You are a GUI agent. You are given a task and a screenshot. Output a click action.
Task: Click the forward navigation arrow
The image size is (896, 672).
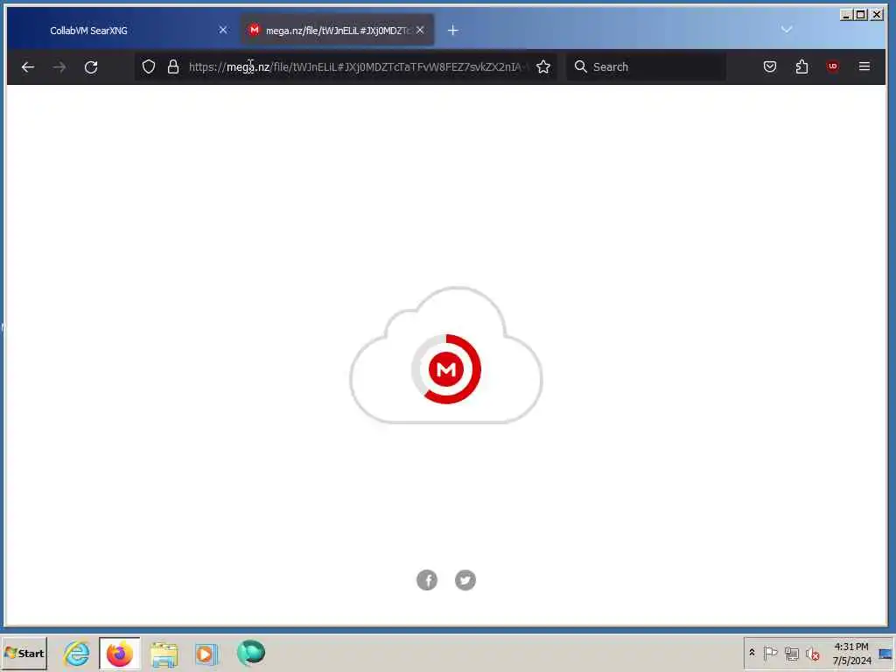pos(59,66)
